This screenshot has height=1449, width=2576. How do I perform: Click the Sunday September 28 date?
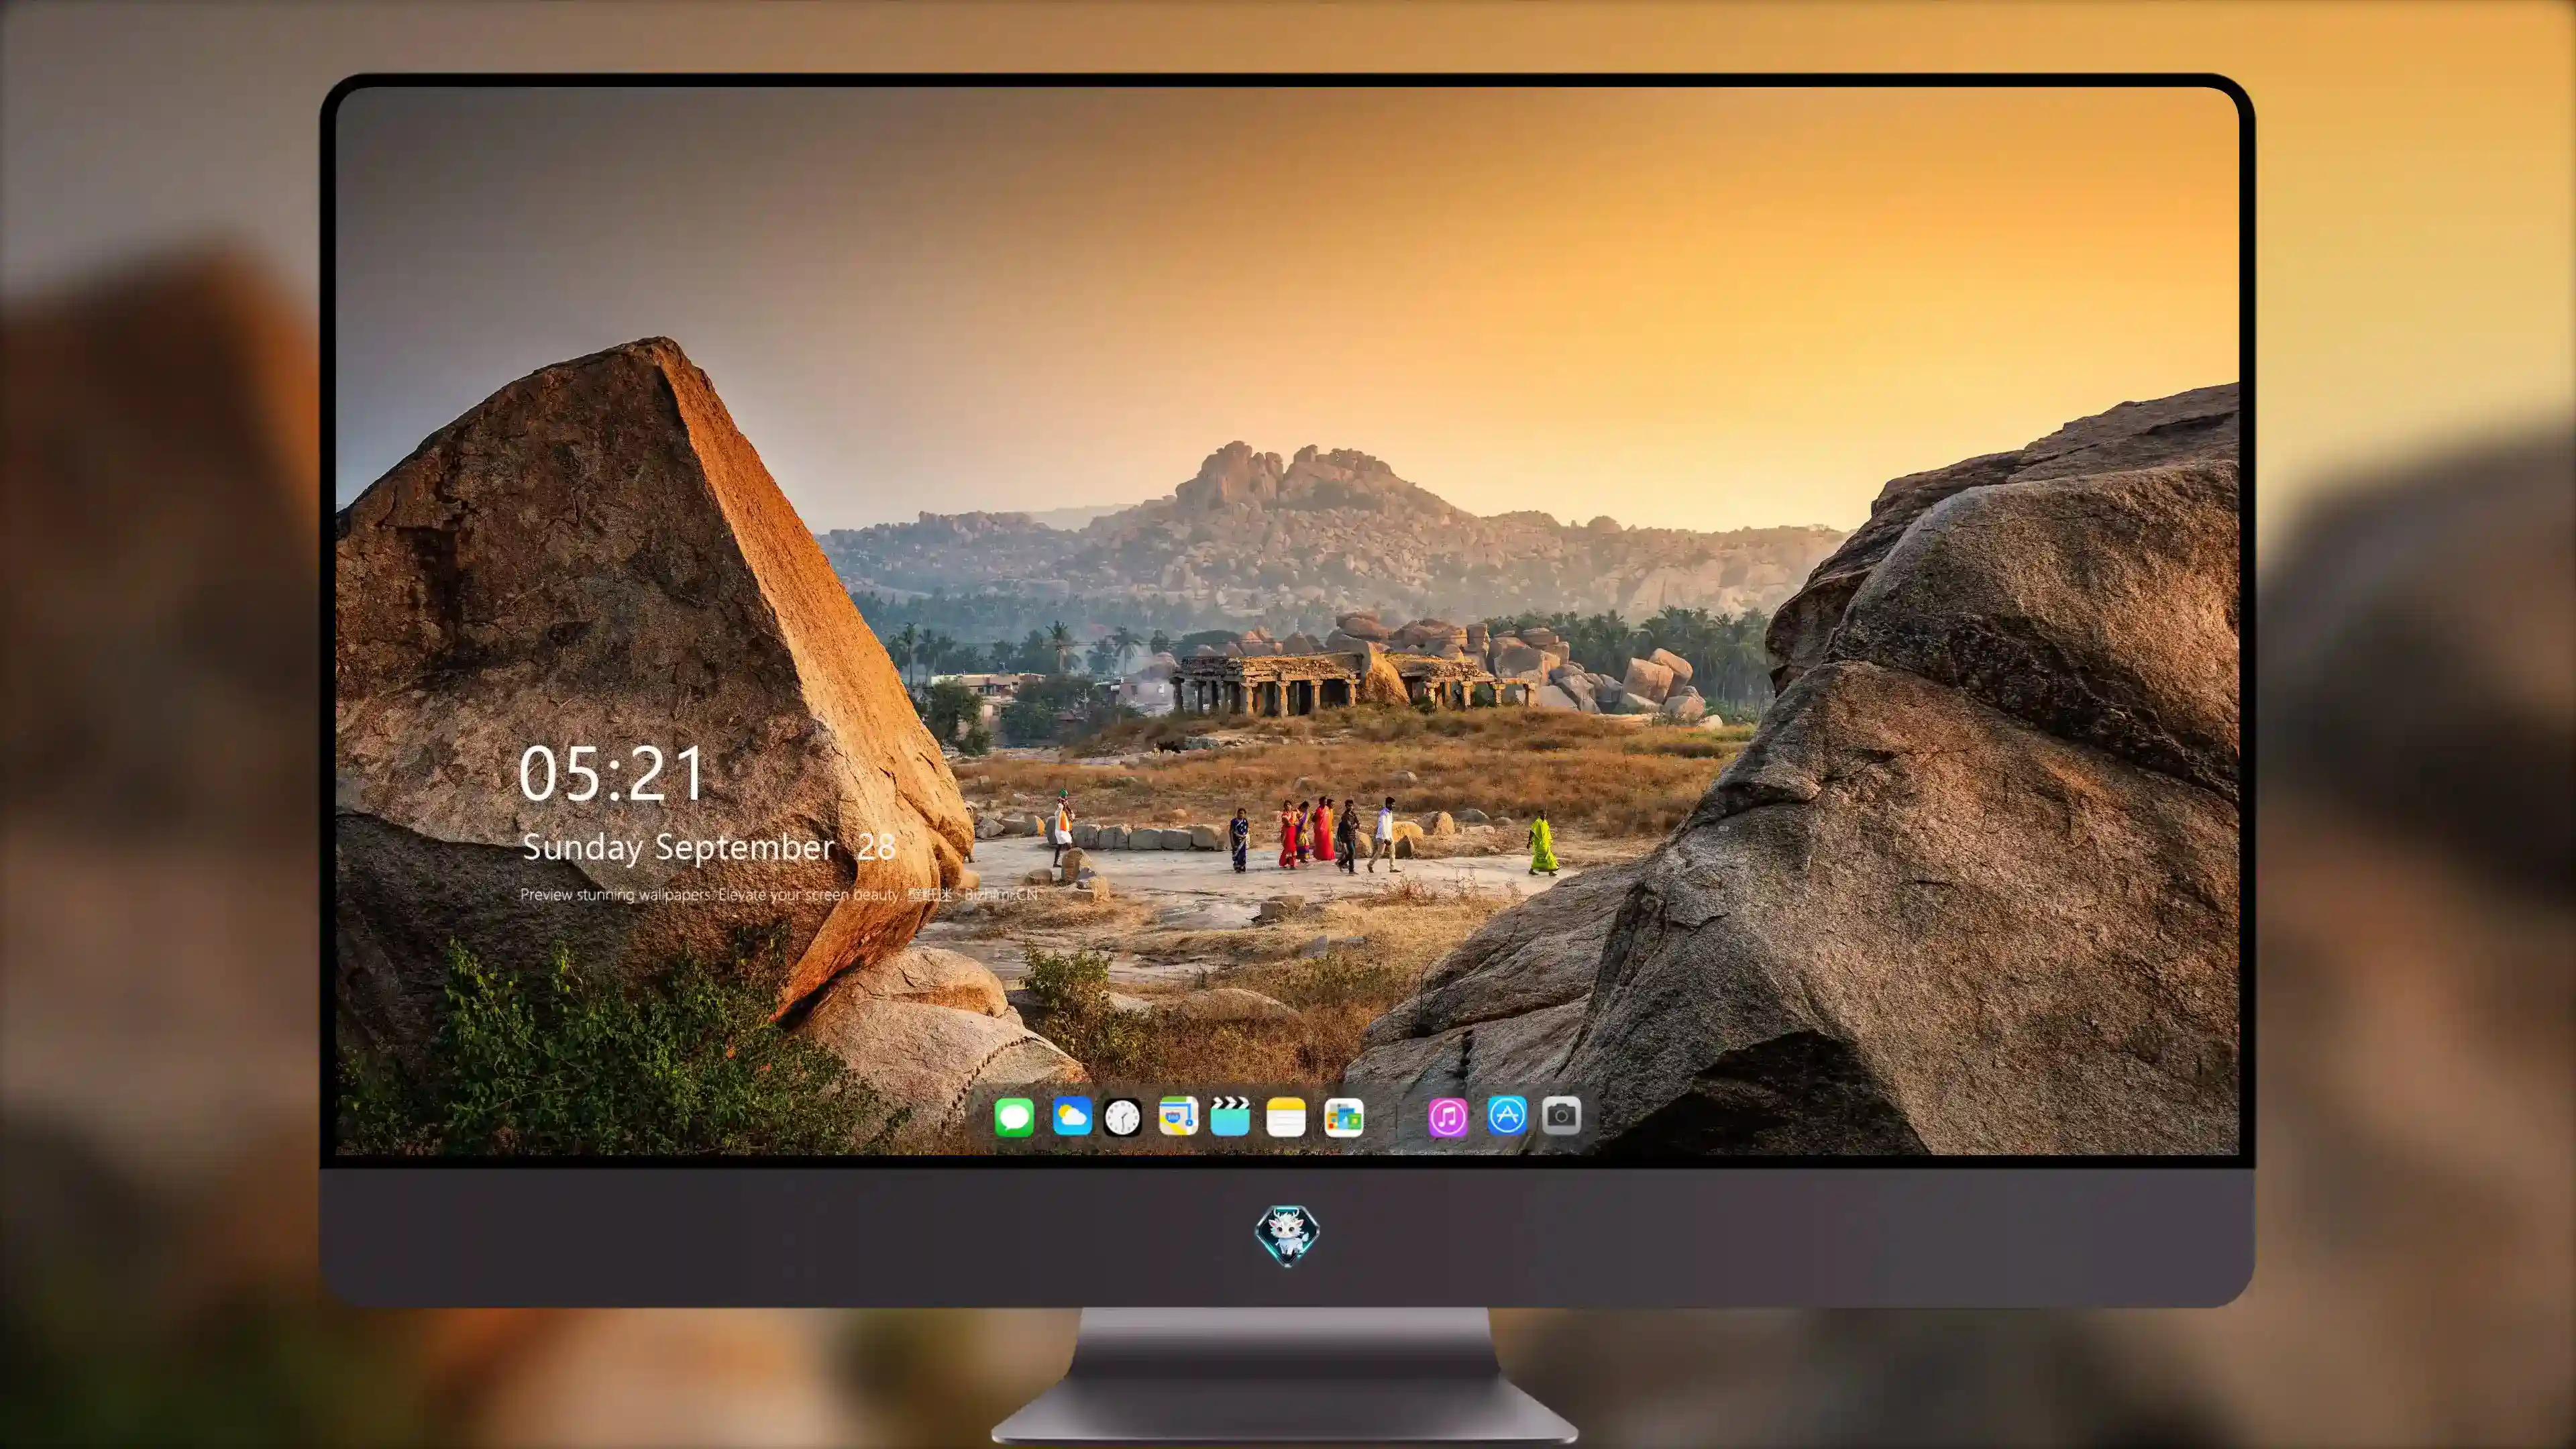(709, 847)
